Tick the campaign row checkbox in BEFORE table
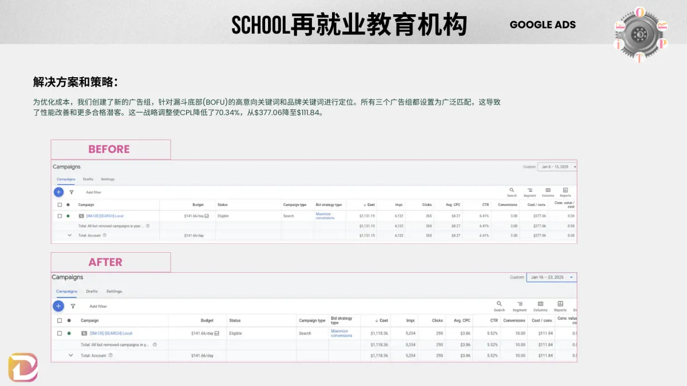Image resolution: width=687 pixels, height=386 pixels. coord(60,216)
